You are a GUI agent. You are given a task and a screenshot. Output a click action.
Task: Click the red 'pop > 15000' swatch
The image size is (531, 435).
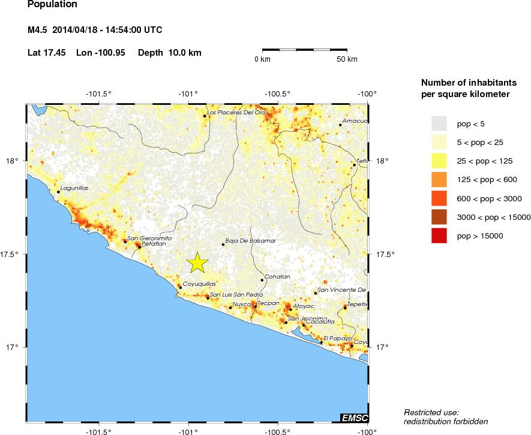(x=439, y=235)
